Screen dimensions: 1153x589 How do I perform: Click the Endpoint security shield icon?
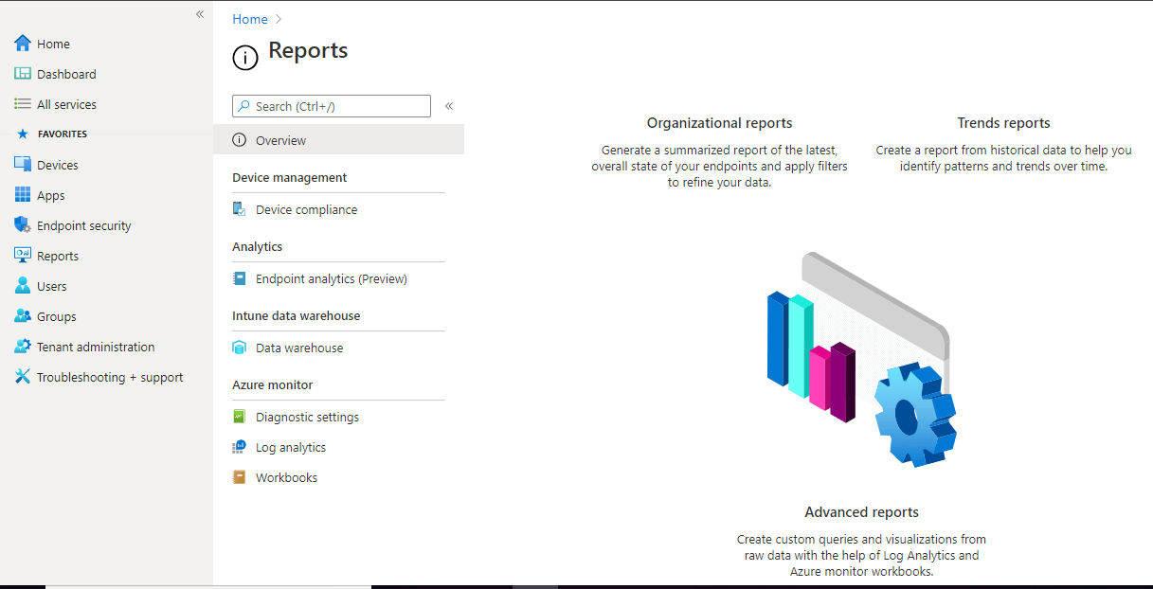23,225
